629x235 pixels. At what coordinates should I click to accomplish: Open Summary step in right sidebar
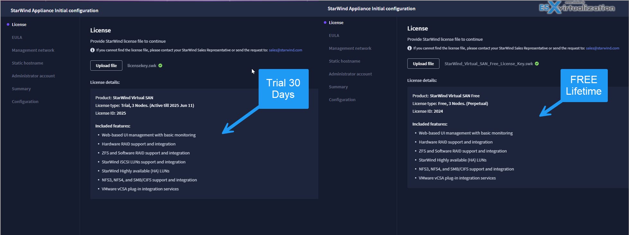[x=338, y=87]
